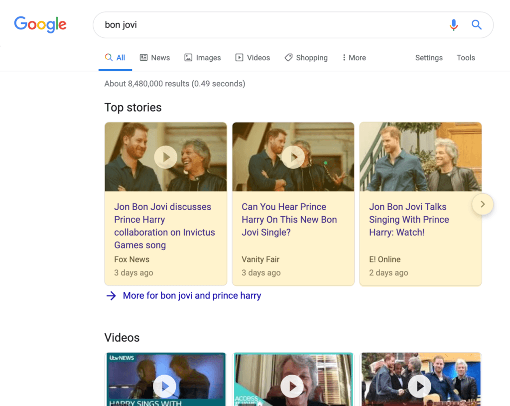Viewport: 510px width, 406px height.
Task: Select the All results tab
Action: click(115, 58)
